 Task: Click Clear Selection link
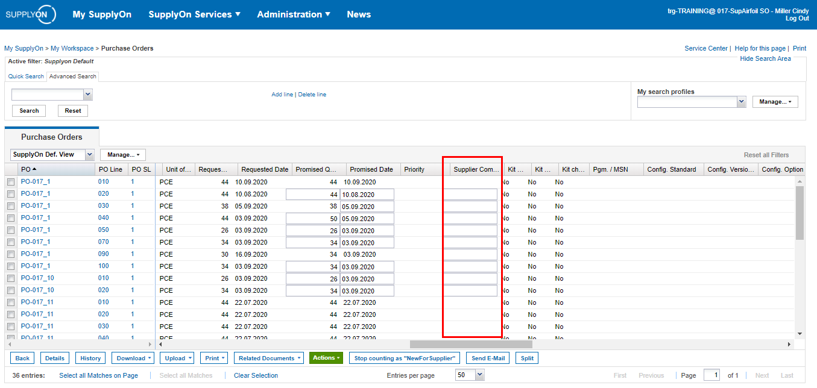click(256, 375)
